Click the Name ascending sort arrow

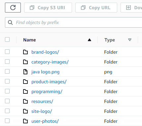point(89,40)
